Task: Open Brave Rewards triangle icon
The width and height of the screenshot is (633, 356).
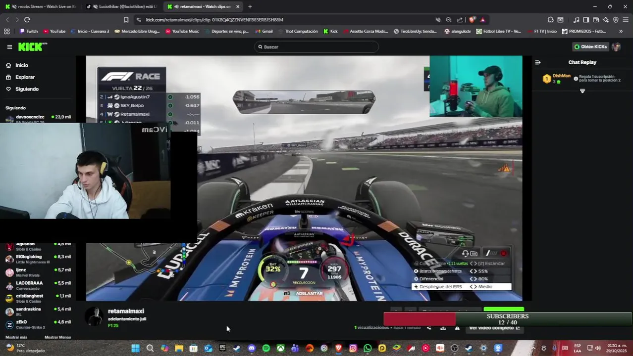Action: [482, 20]
